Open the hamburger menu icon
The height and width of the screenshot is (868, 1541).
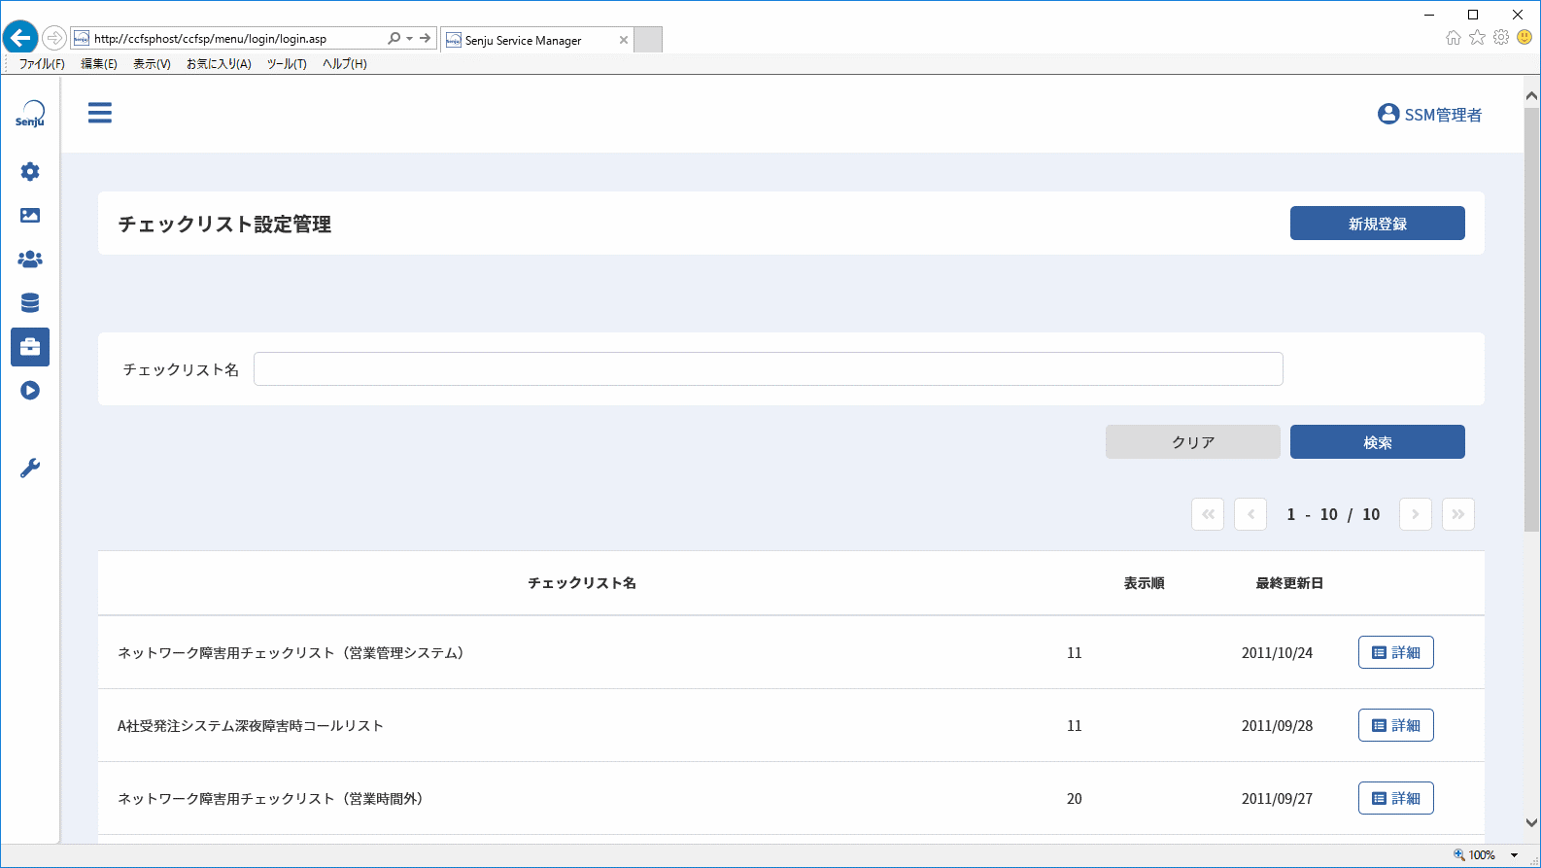tap(100, 113)
